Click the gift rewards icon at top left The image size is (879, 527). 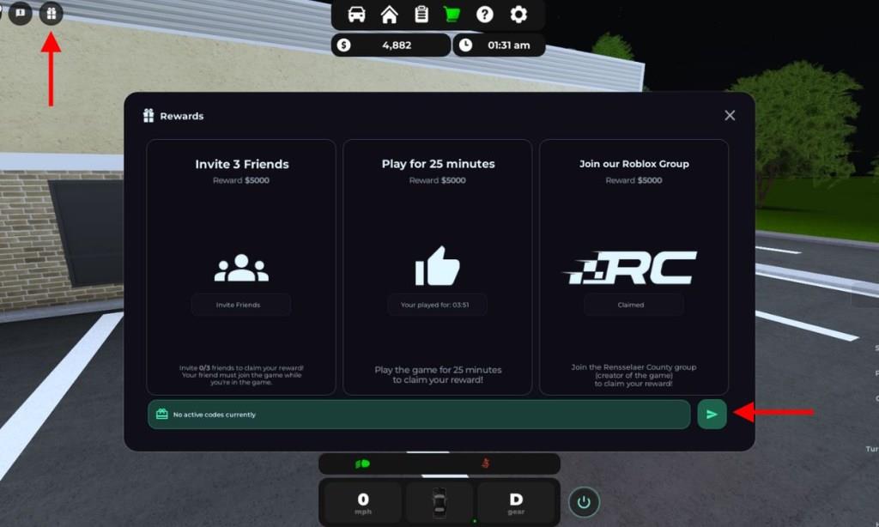[x=52, y=14]
